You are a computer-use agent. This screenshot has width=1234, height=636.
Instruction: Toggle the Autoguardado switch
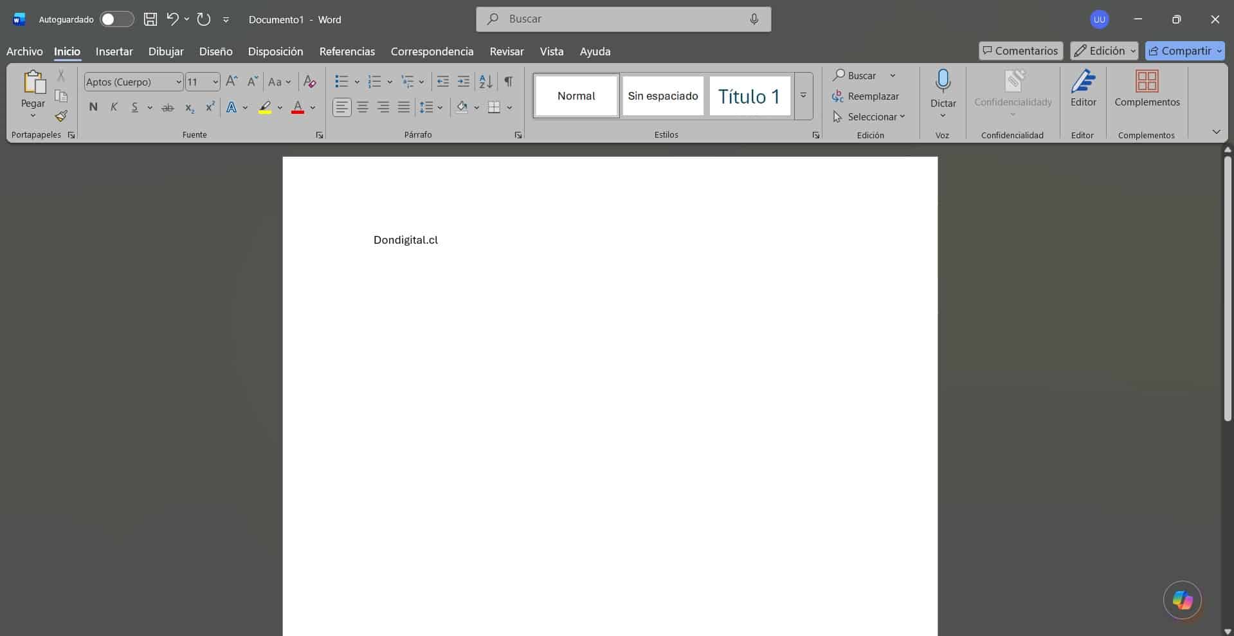116,19
